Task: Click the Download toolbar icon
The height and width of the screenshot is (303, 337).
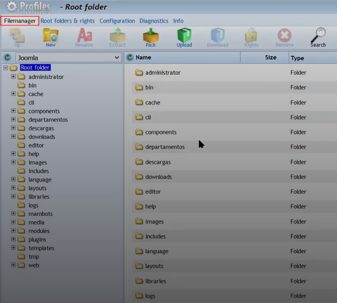Action: (x=218, y=37)
